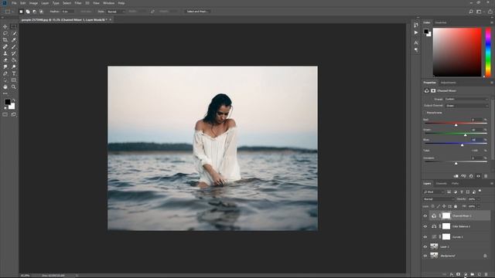Open the Window menu

click(x=108, y=3)
